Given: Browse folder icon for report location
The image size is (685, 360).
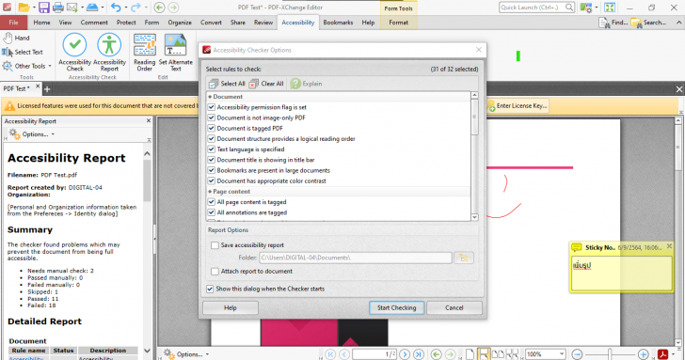Looking at the screenshot, I should [x=464, y=258].
